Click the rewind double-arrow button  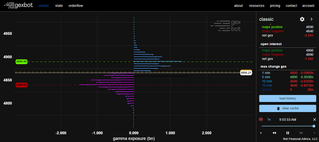(x=274, y=133)
